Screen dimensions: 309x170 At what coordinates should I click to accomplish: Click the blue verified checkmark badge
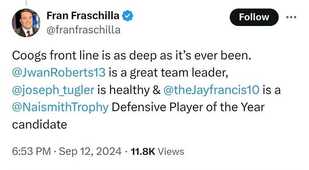point(128,16)
